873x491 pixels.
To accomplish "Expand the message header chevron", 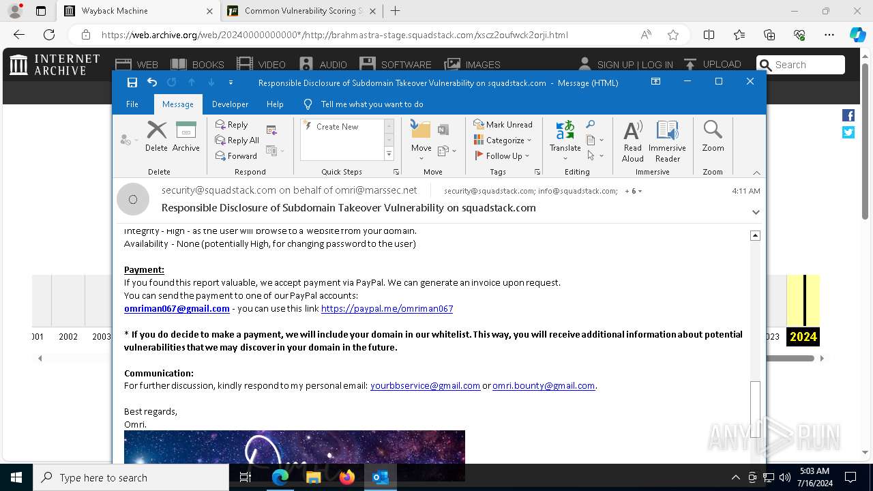I will click(x=756, y=212).
